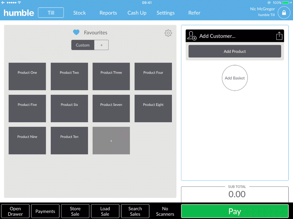
Task: Tap the Favourites heading text
Action: click(96, 33)
